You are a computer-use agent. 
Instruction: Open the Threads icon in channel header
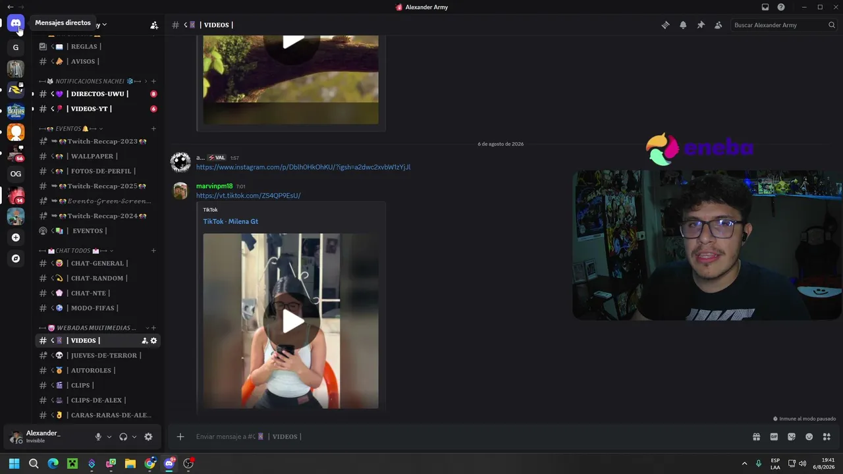(665, 25)
